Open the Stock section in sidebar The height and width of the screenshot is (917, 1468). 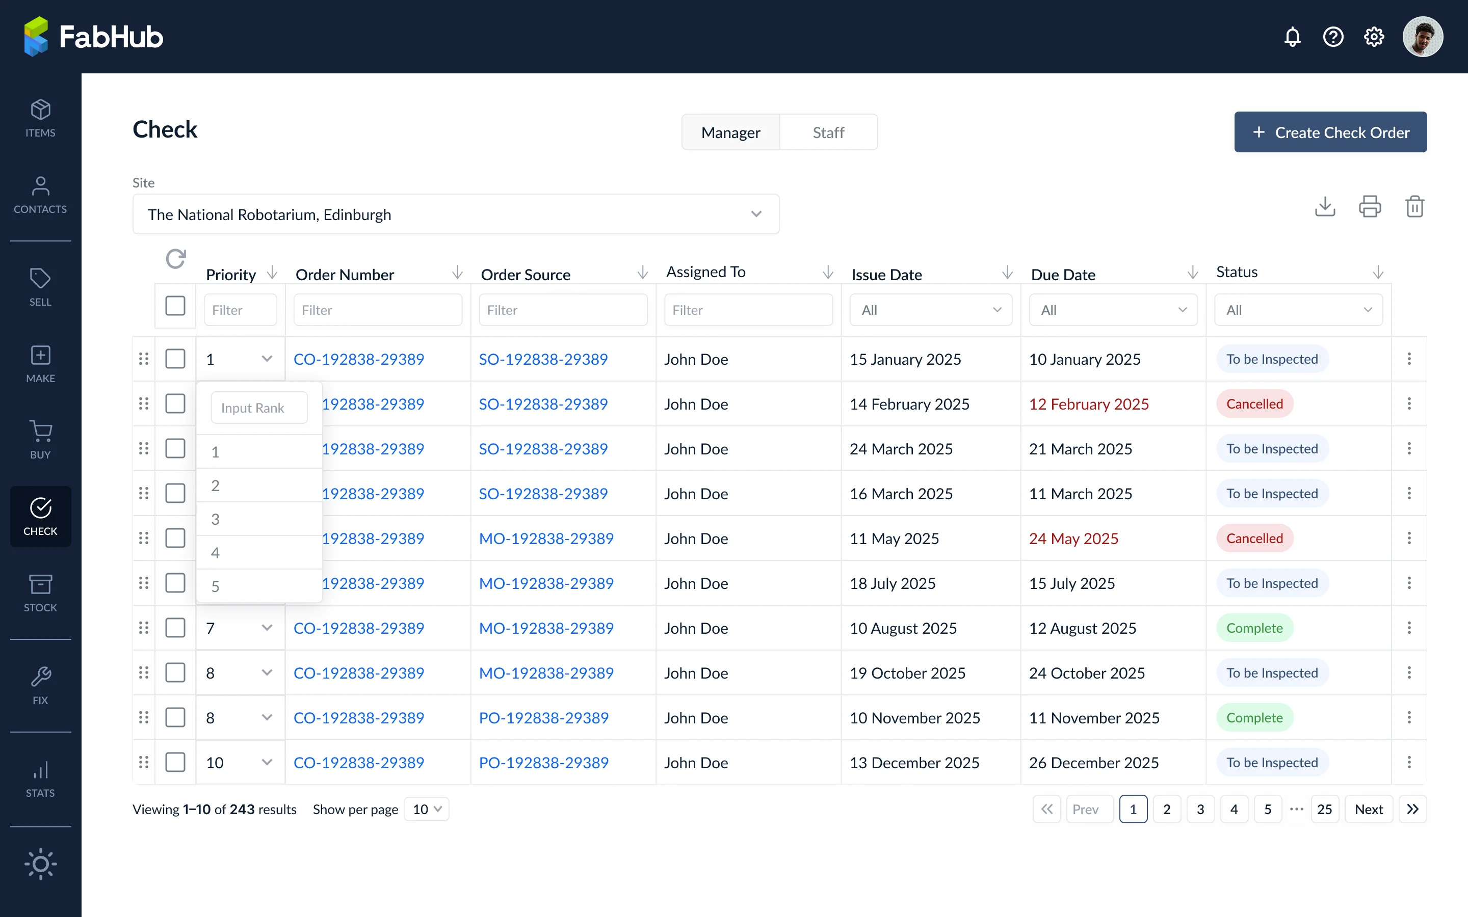[x=41, y=592]
